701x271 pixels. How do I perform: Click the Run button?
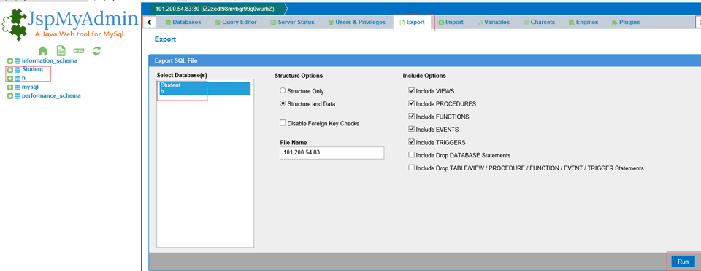pyautogui.click(x=683, y=262)
